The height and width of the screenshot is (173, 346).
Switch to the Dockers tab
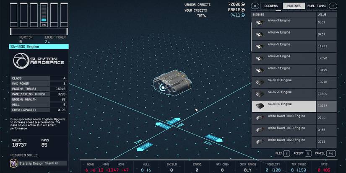point(271,6)
